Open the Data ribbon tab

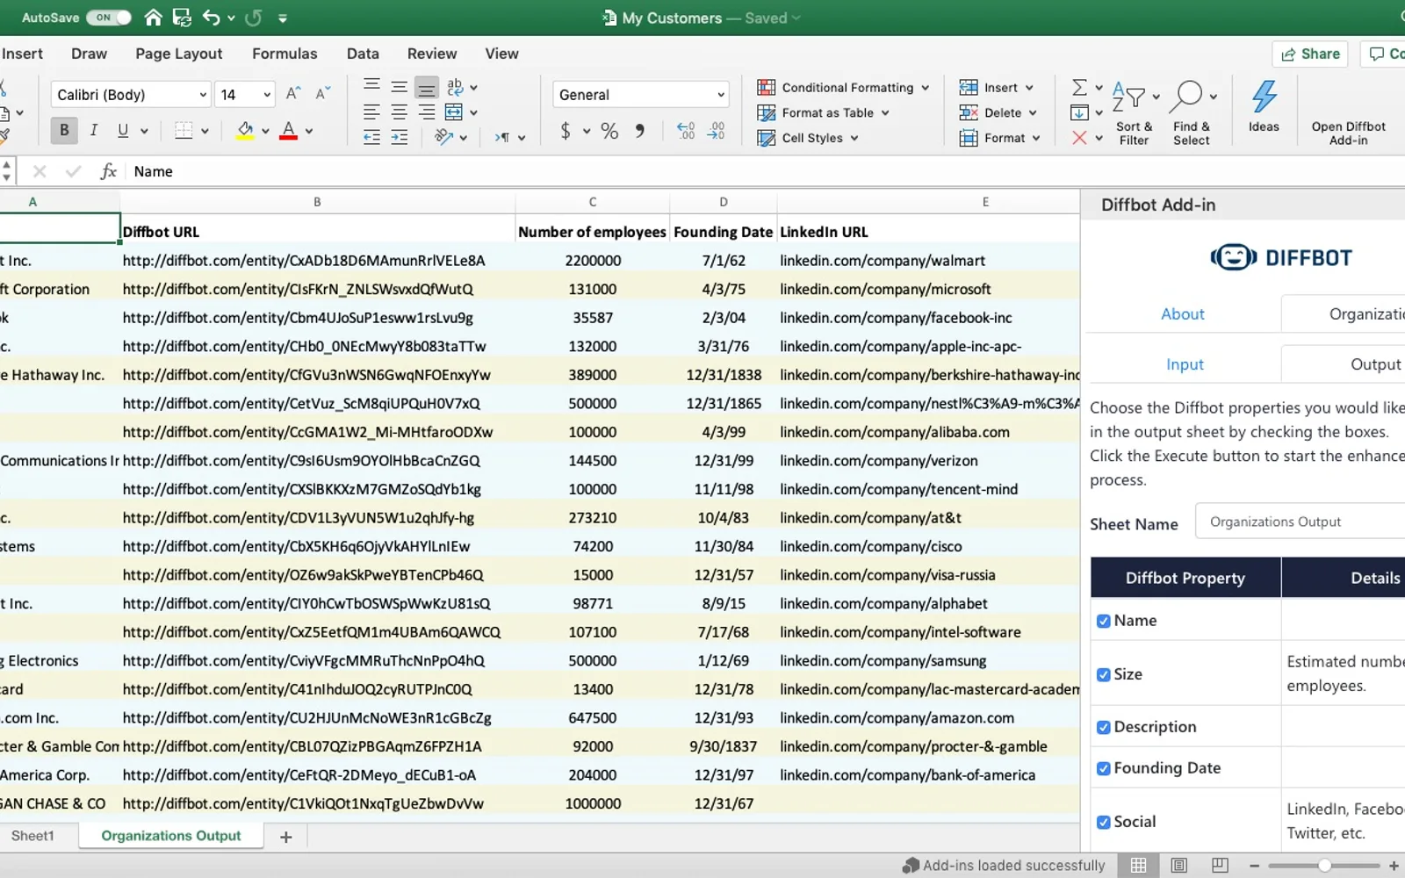coord(363,54)
